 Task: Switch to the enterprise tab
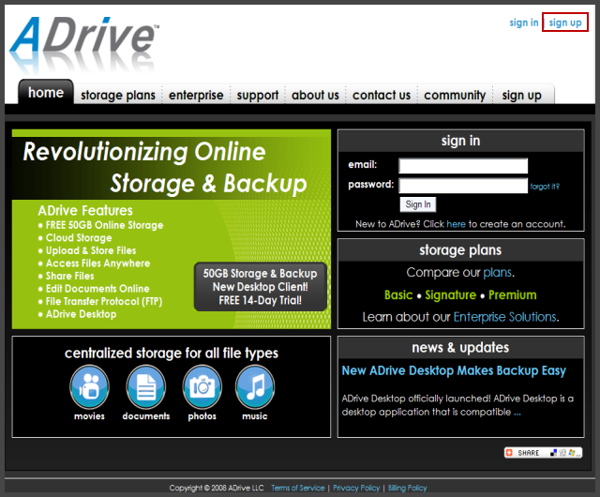pos(196,95)
